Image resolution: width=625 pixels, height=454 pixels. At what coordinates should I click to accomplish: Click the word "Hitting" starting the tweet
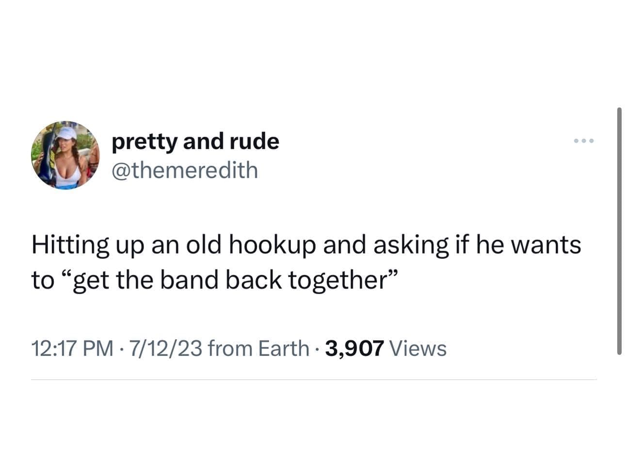pyautogui.click(x=71, y=245)
